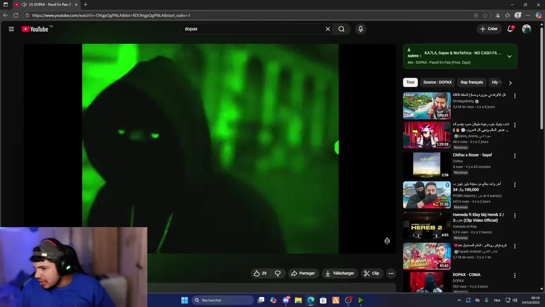Run search with the magnifier button
This screenshot has height=307, width=545.
pos(341,29)
